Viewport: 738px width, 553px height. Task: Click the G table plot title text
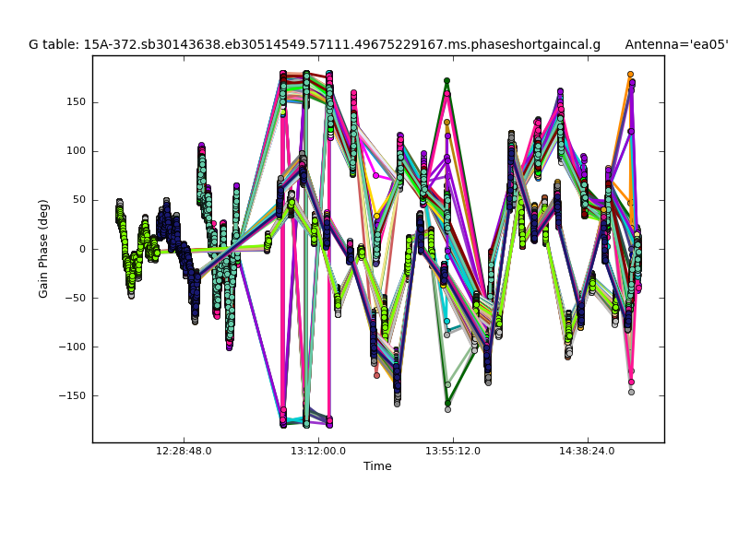point(314,44)
